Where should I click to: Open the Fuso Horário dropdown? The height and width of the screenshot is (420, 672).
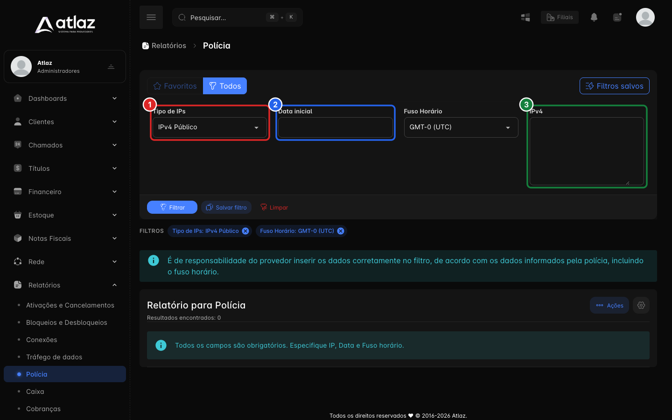click(461, 127)
